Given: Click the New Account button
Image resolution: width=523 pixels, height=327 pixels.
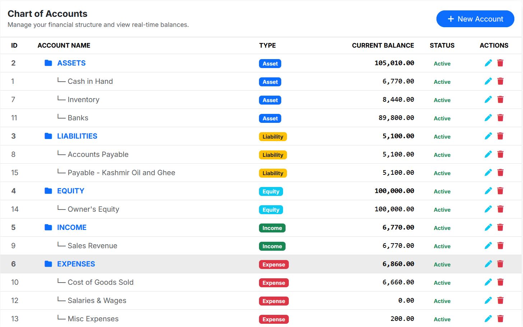Looking at the screenshot, I should pos(475,19).
